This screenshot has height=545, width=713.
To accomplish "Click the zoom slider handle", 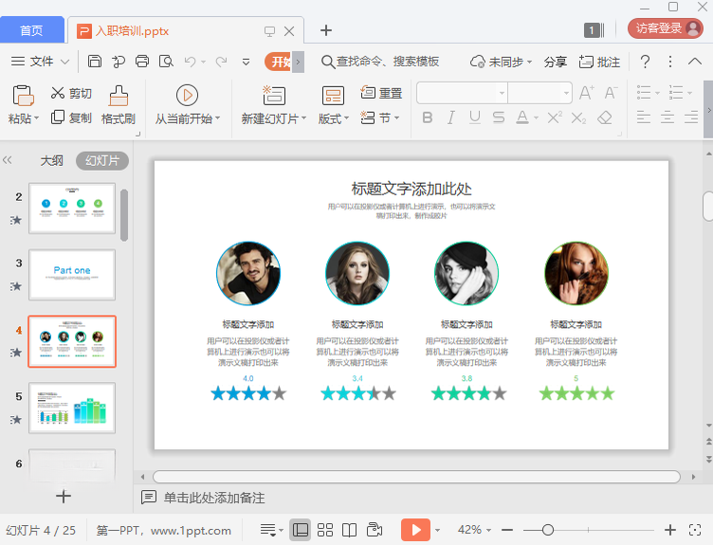I will click(548, 530).
